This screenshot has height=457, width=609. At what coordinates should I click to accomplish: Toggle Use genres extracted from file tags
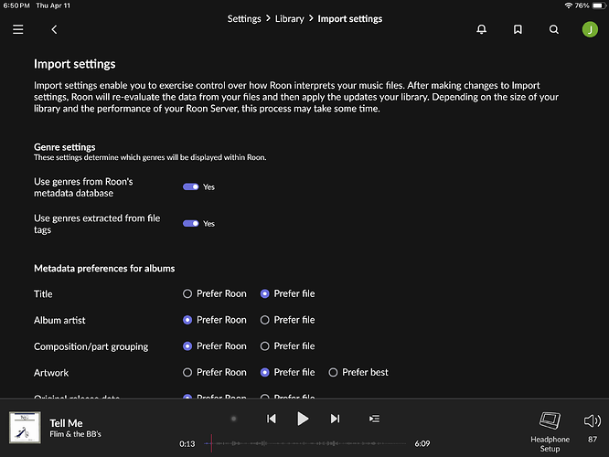point(191,223)
